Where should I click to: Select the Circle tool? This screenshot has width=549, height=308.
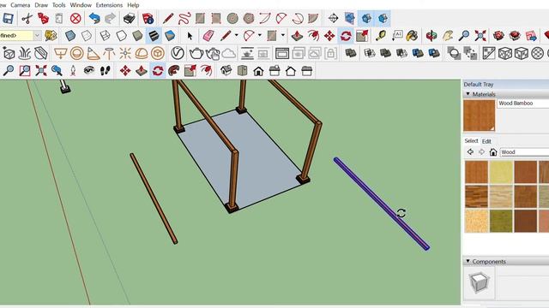tap(232, 18)
